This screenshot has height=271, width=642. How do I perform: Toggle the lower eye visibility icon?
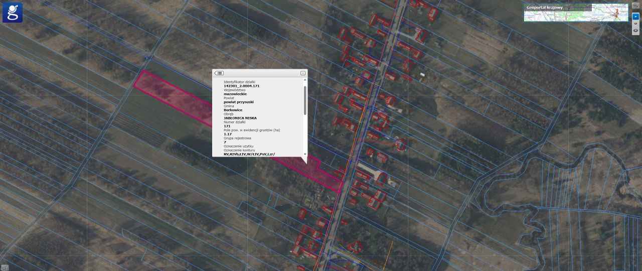click(635, 31)
